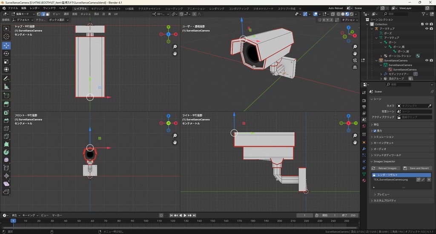Click frame 100 on the timeline ruler
The height and width of the screenshot is (234, 436).
click(146, 221)
